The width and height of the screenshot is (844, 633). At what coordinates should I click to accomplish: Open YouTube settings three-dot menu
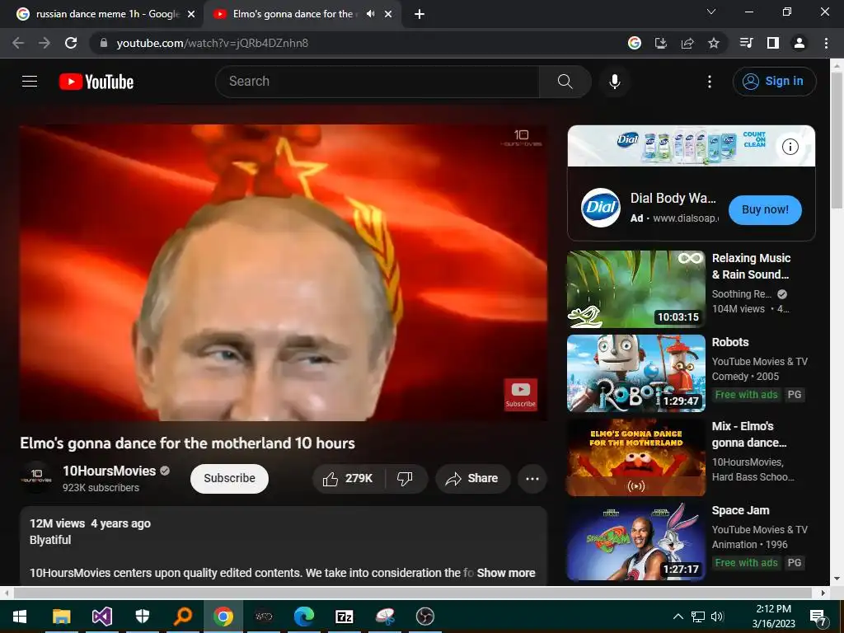point(710,82)
